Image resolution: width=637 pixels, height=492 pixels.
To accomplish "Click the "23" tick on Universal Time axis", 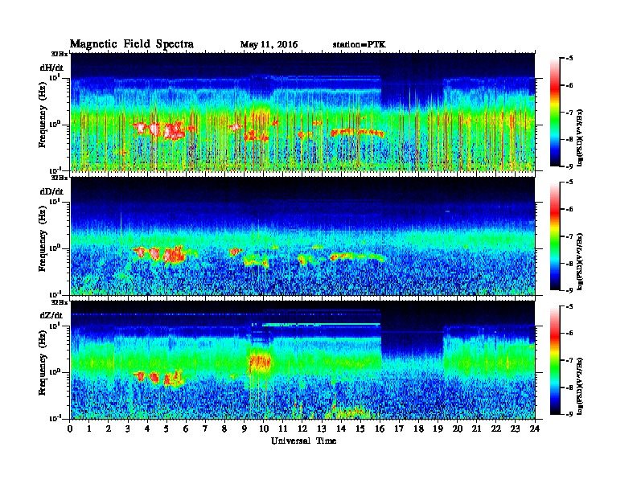I will pos(516,428).
